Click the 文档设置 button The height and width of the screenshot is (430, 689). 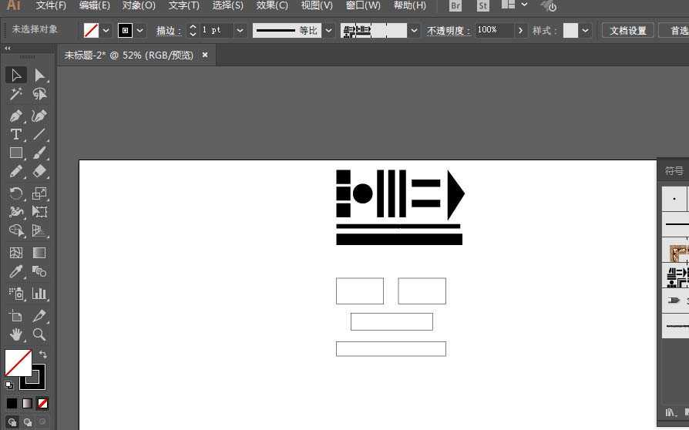[x=627, y=30]
